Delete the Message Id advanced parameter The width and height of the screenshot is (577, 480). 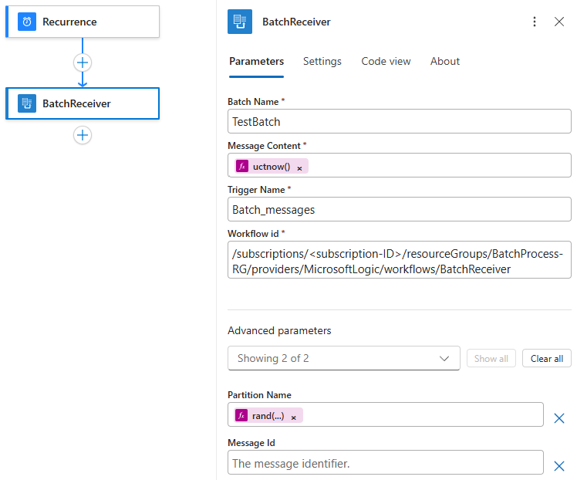click(x=559, y=466)
